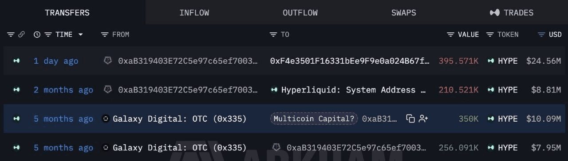Toggle the USD column filter
This screenshot has width=568, height=161.
pos(541,34)
